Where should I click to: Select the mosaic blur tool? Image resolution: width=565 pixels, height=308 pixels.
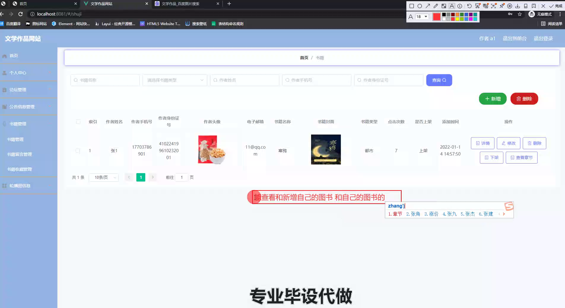coord(444,6)
